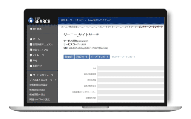The height and width of the screenshot is (119, 191).
Task: Click the 経営者の方針 chart label
Action: point(91,98)
